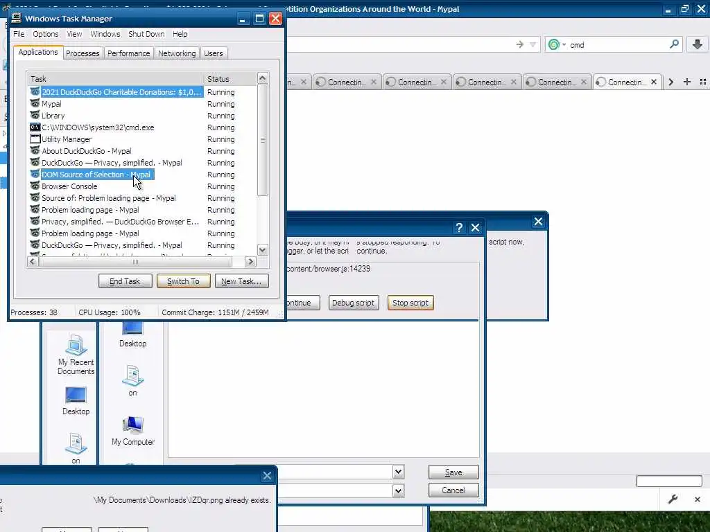Click the empty input field above the wrench
Screen dimensions: 710x532
point(669,481)
